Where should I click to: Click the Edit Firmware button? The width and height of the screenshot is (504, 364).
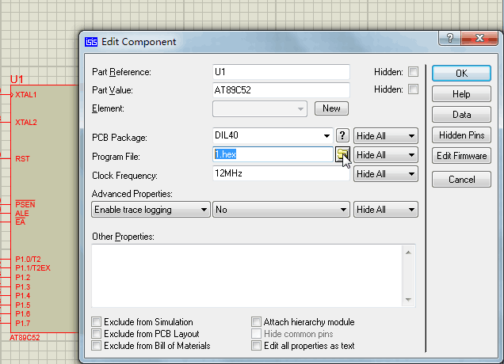tap(461, 156)
